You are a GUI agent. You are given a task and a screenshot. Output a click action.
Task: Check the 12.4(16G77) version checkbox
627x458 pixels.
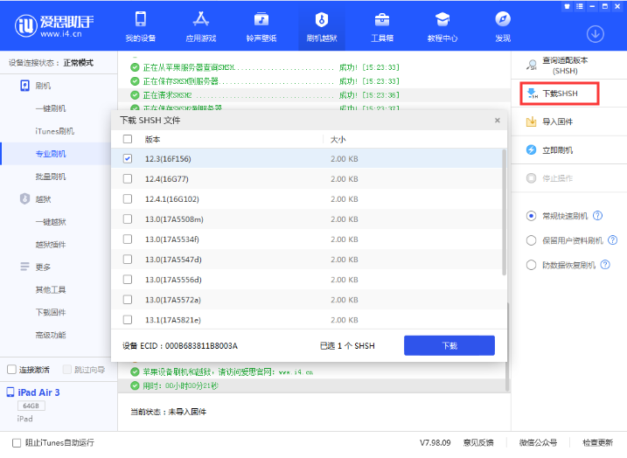128,178
